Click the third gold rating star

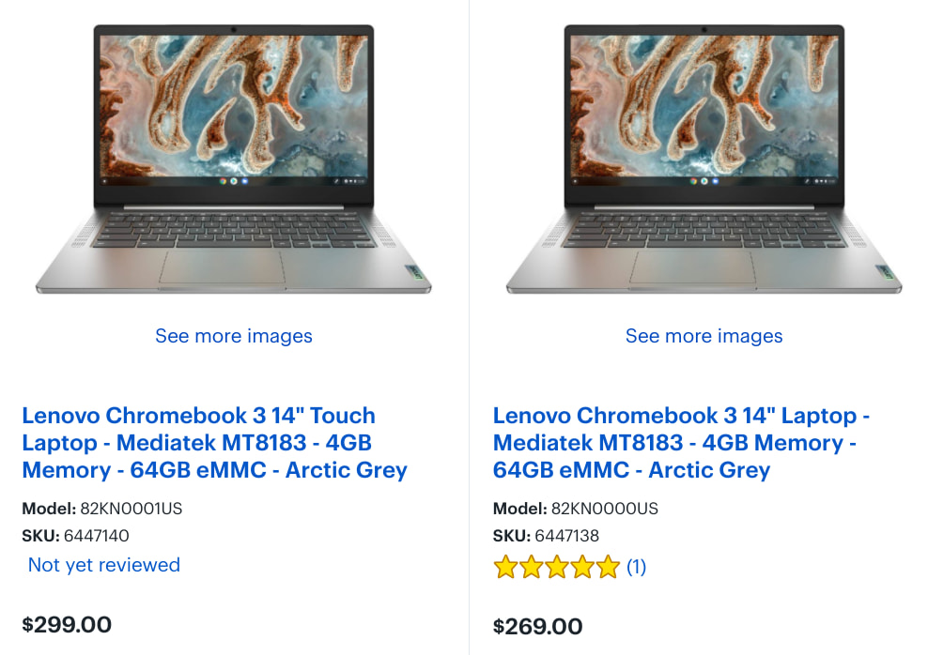[x=557, y=567]
